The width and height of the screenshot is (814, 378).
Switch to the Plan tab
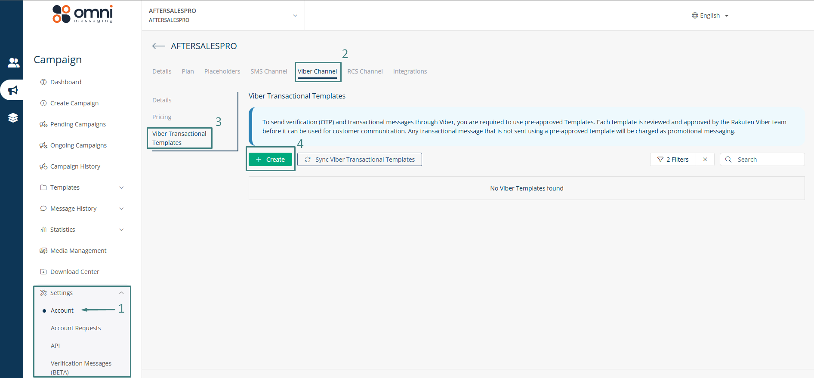tap(188, 71)
